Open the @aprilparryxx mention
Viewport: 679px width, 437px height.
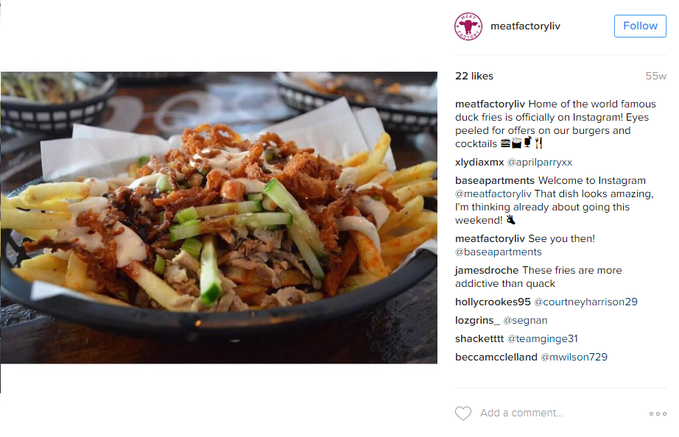pos(540,163)
